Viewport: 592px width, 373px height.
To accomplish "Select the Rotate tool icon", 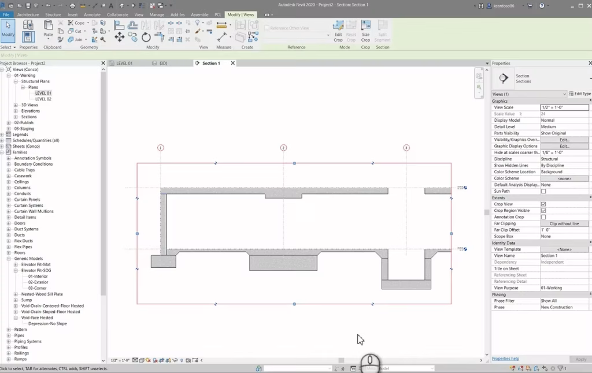I will (146, 37).
